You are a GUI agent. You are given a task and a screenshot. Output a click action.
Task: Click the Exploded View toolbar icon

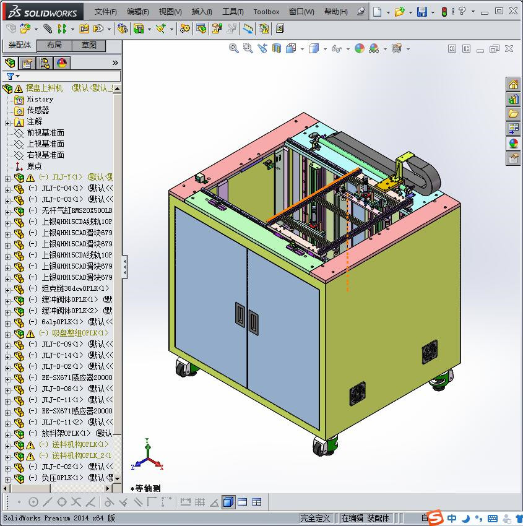[217, 29]
